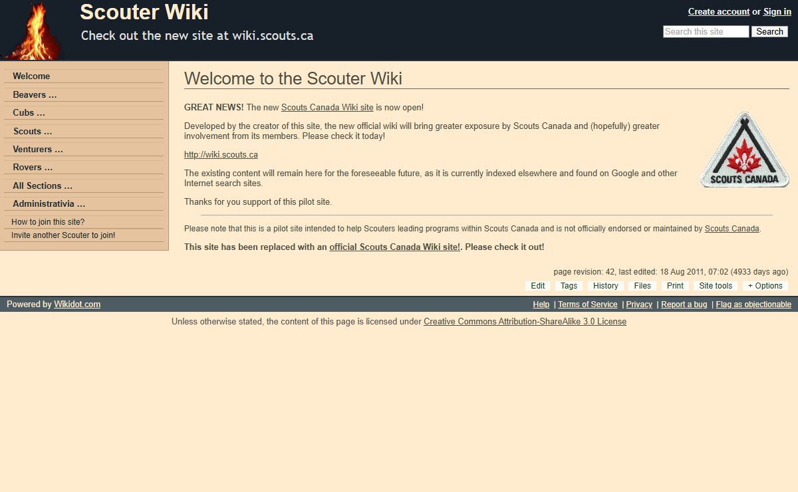This screenshot has height=492, width=798.
Task: Click Scouts Canada link in pilot notice
Action: tap(731, 229)
